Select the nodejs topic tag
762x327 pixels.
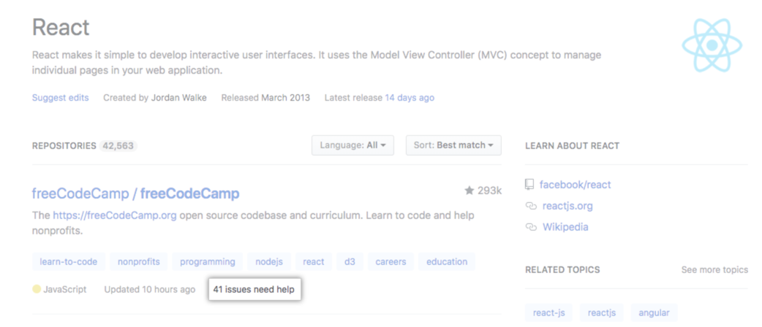click(269, 261)
